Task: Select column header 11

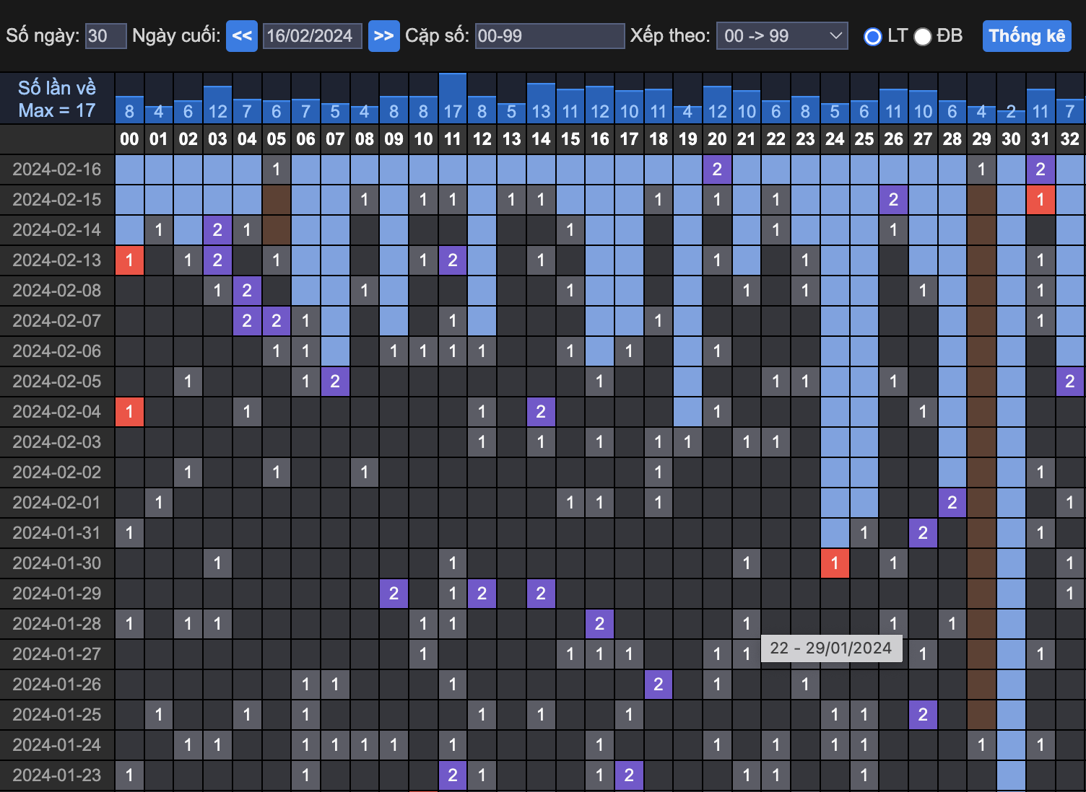Action: 453,139
